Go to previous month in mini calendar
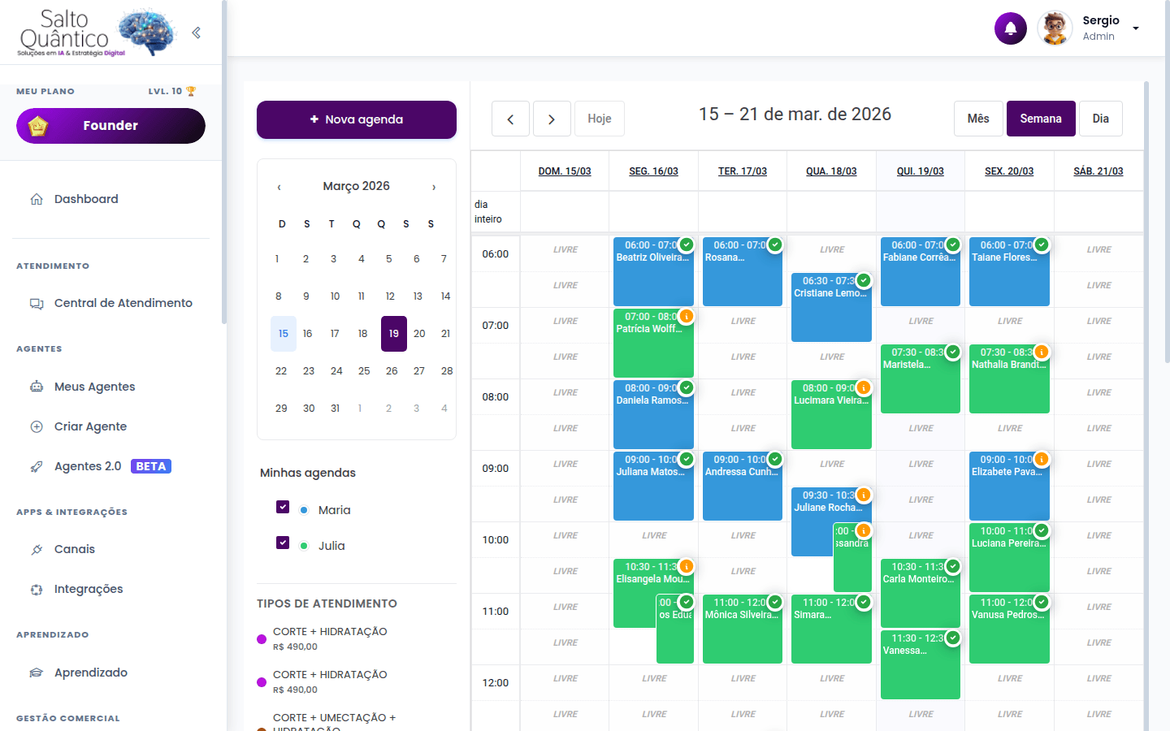The width and height of the screenshot is (1170, 731). click(279, 187)
